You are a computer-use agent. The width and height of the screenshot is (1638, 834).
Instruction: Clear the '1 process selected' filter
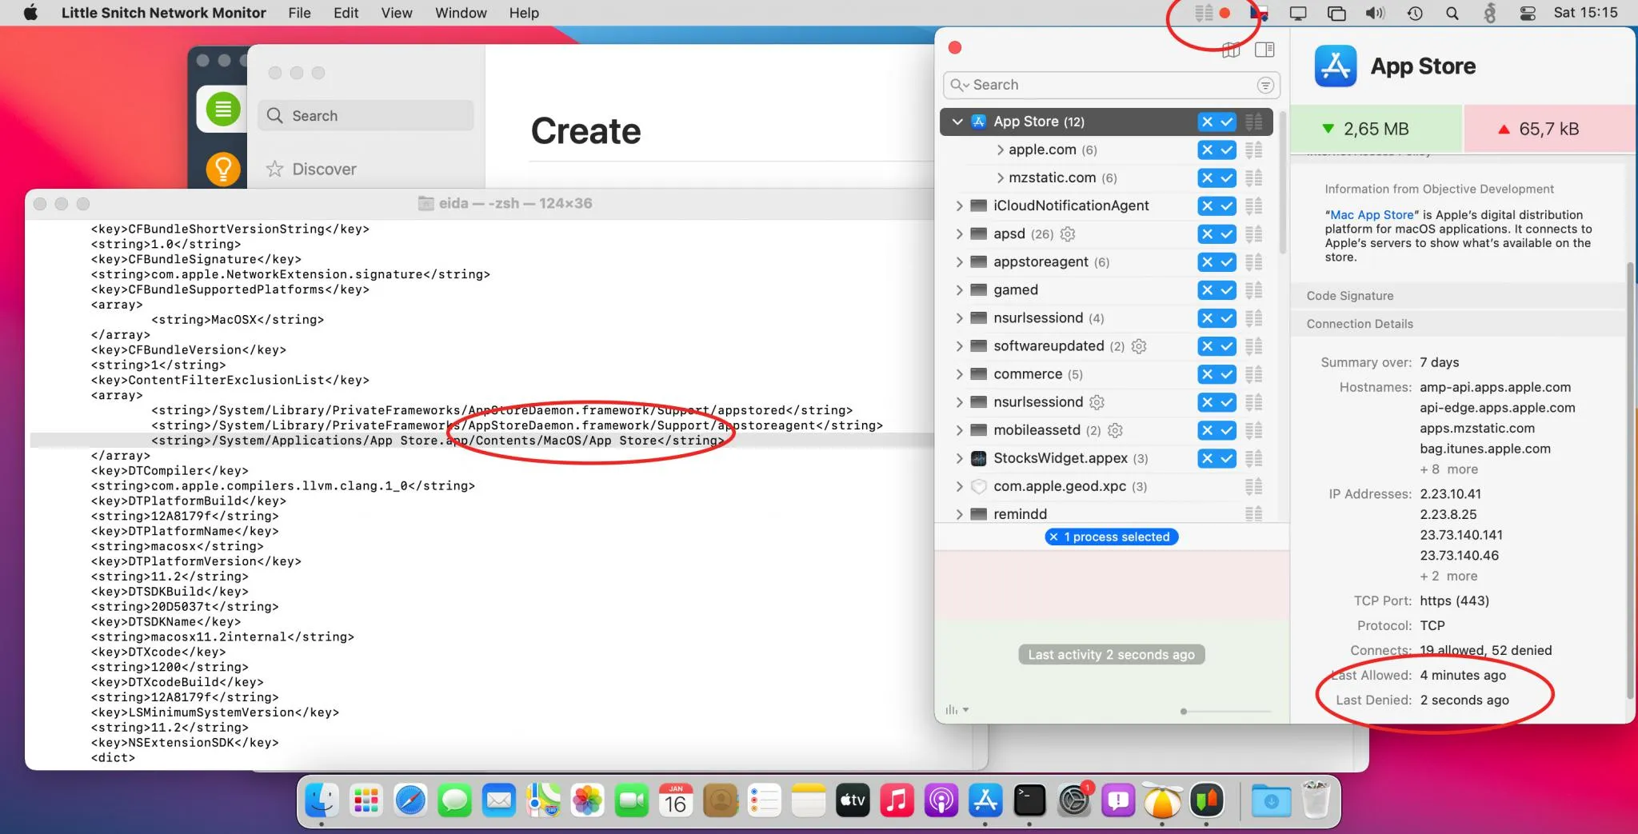tap(1054, 537)
